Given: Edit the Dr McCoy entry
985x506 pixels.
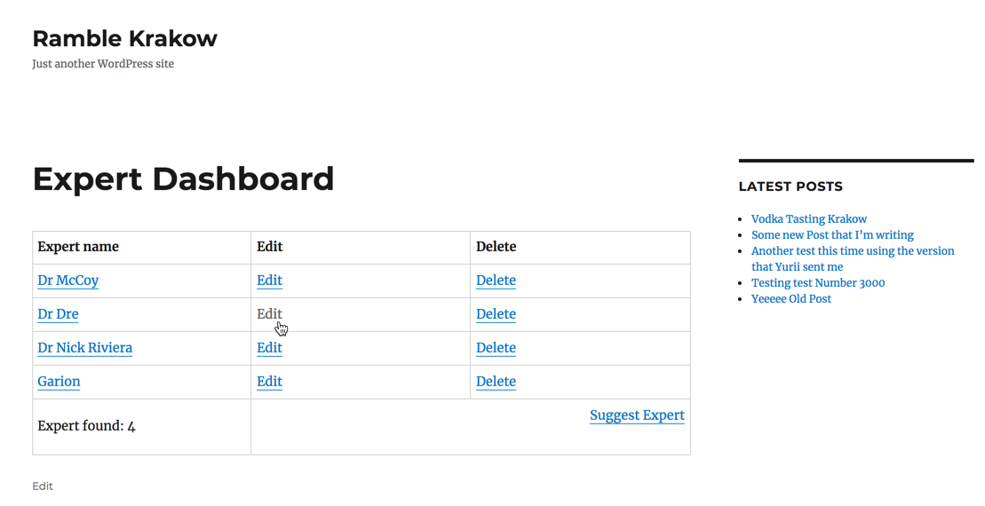Looking at the screenshot, I should coord(269,281).
